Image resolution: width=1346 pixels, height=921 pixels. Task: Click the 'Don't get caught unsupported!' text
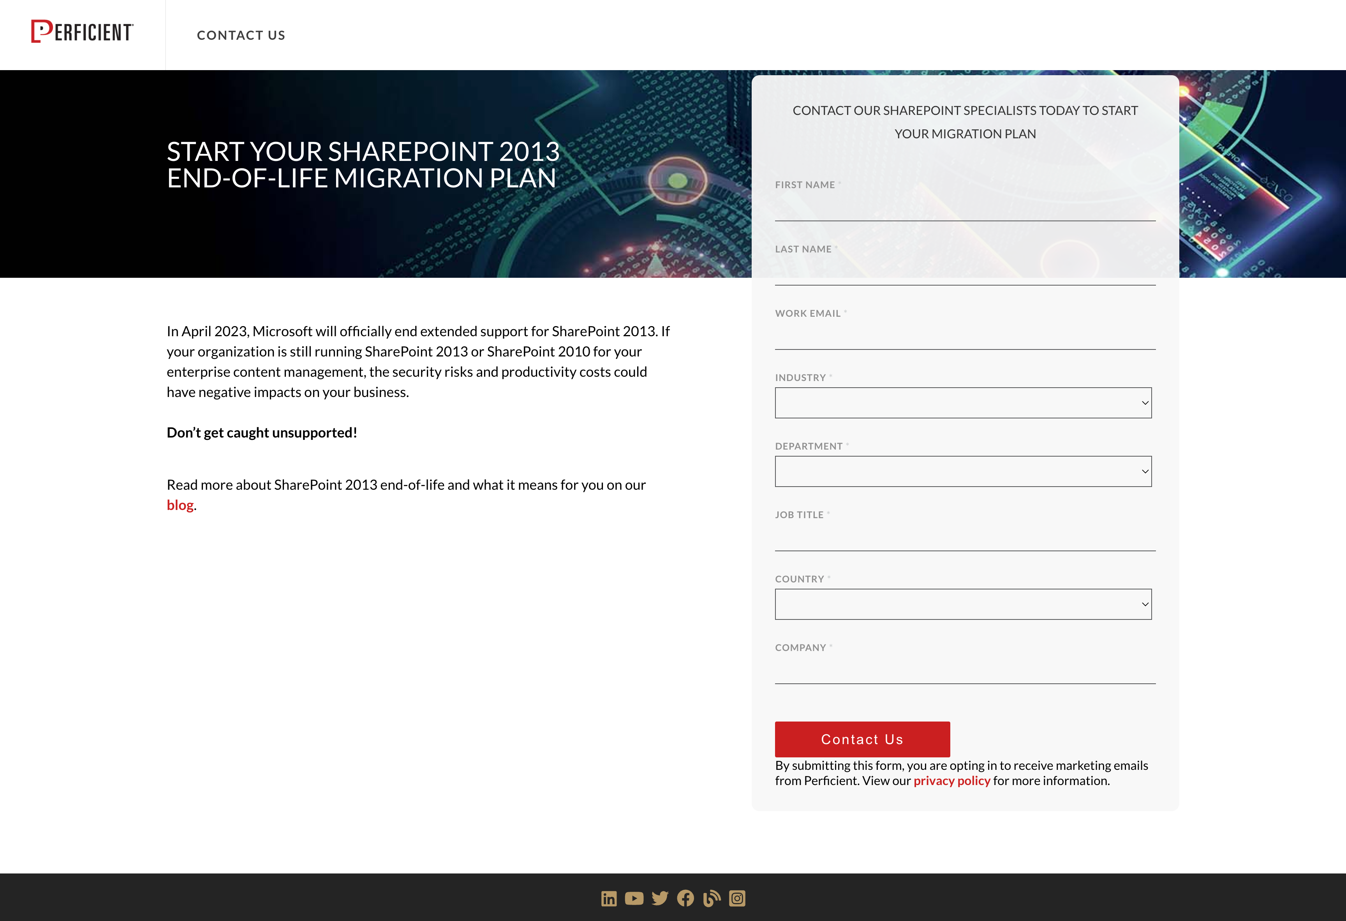[x=262, y=433]
